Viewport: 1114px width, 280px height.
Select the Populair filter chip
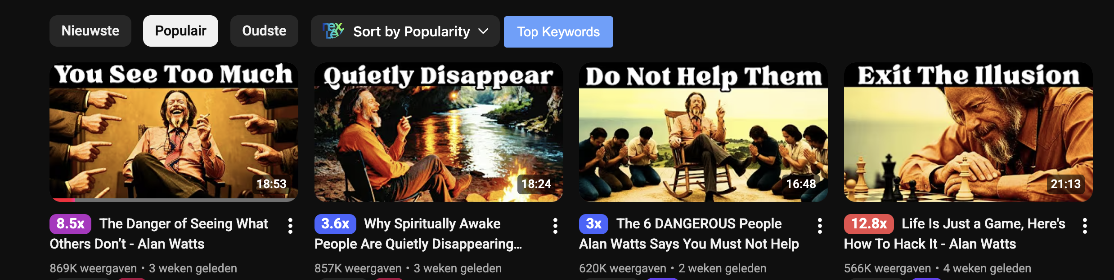[180, 31]
